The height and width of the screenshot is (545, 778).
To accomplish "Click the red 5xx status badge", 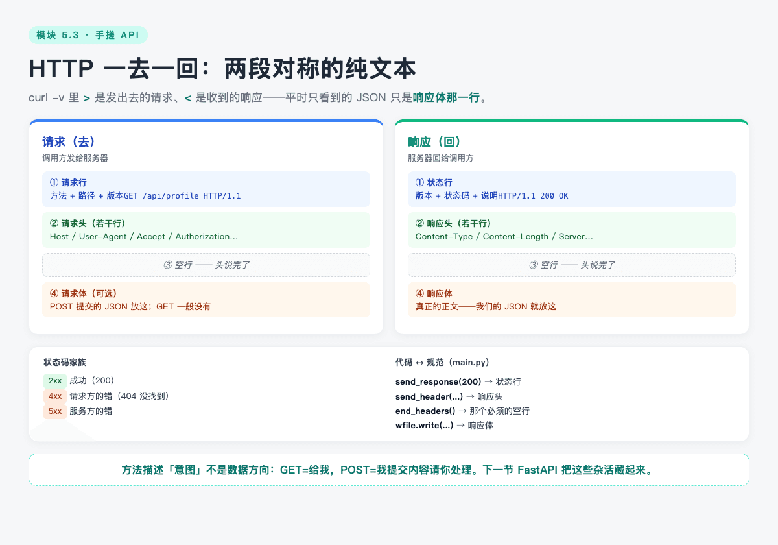I will 55,411.
